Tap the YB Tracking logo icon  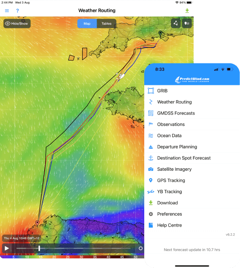click(x=151, y=191)
